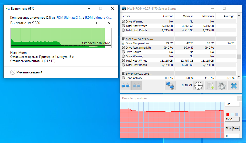Cancel the copy with the small X
The image size is (246, 143).
[x=109, y=23]
